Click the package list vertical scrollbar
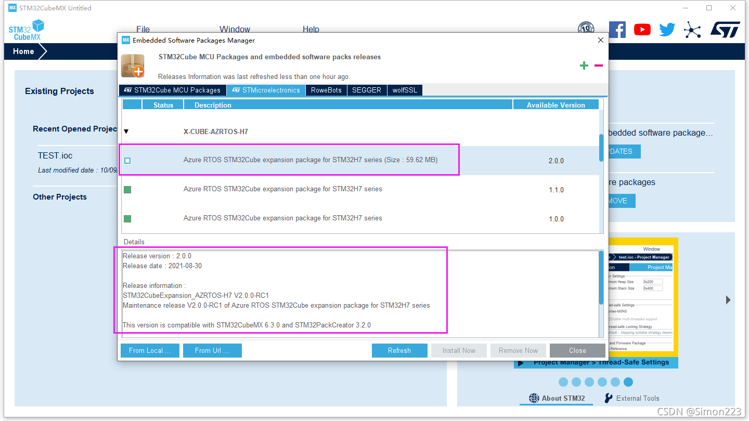 601,148
